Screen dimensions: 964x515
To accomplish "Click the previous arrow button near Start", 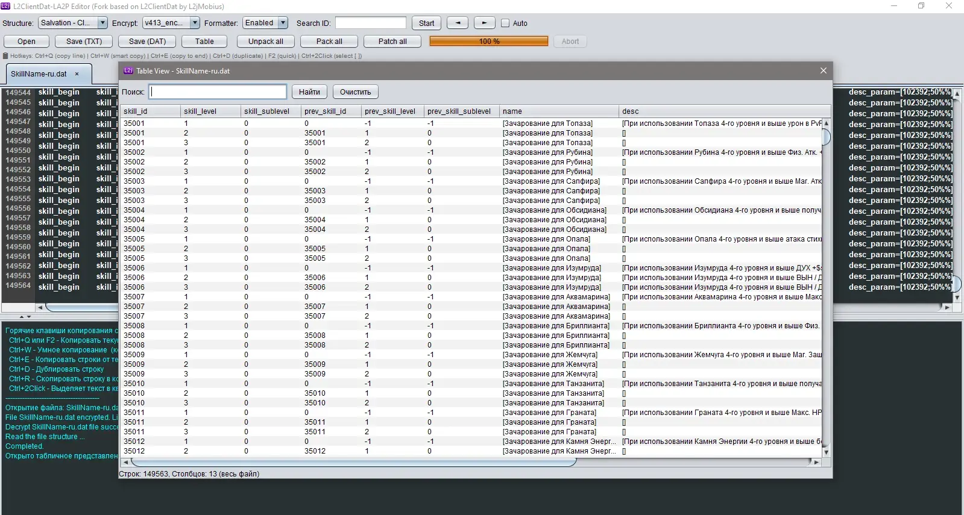I will (458, 23).
